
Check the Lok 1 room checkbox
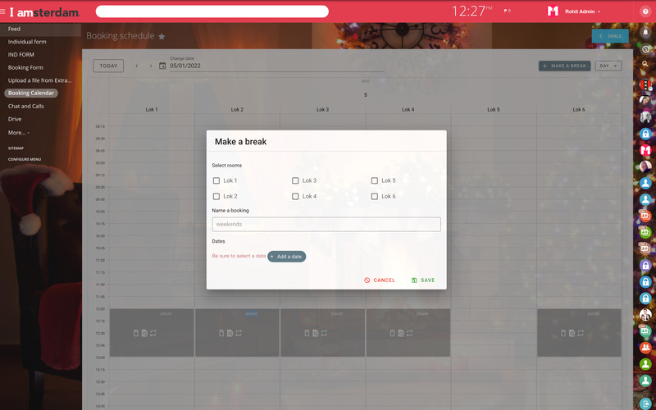(216, 180)
